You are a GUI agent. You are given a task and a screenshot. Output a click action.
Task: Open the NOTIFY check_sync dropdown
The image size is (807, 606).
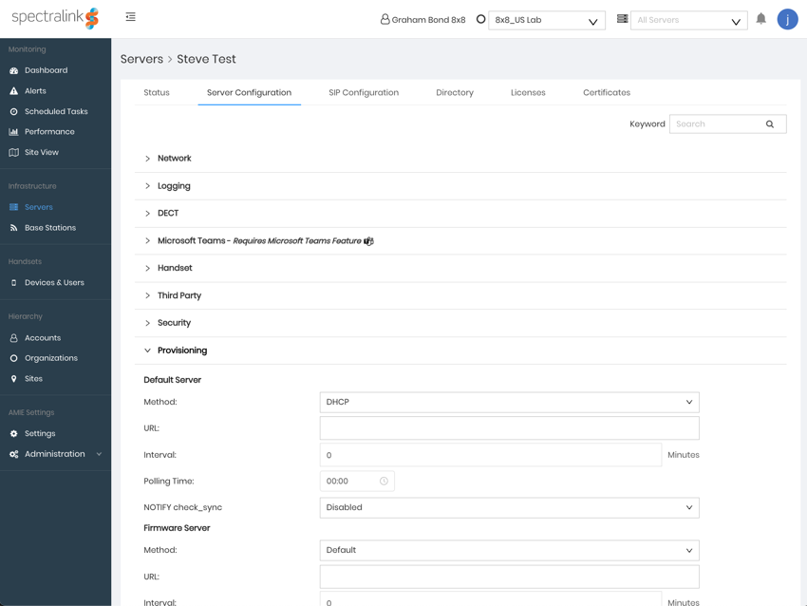point(509,507)
